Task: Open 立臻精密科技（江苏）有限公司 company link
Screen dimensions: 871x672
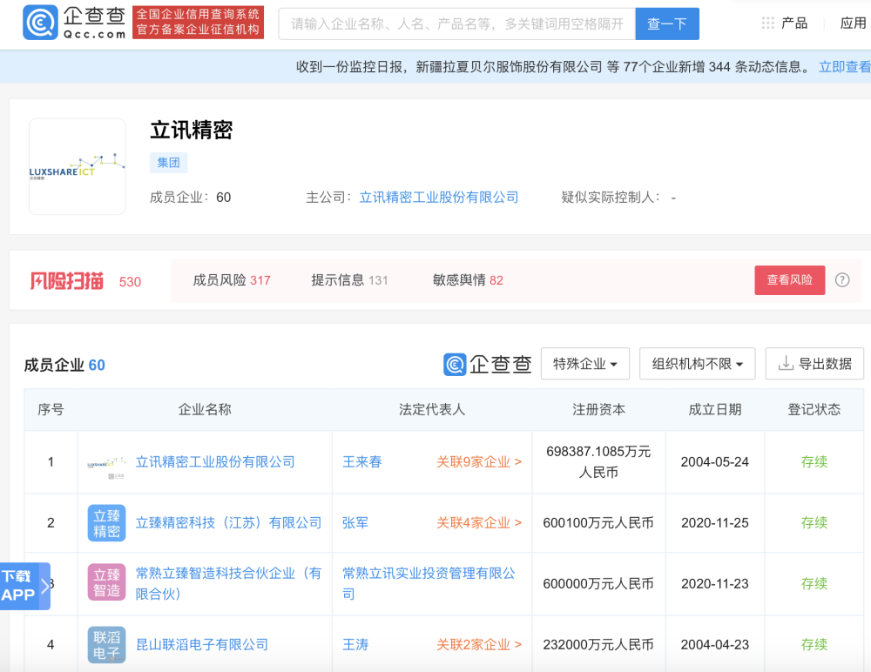Action: tap(229, 522)
